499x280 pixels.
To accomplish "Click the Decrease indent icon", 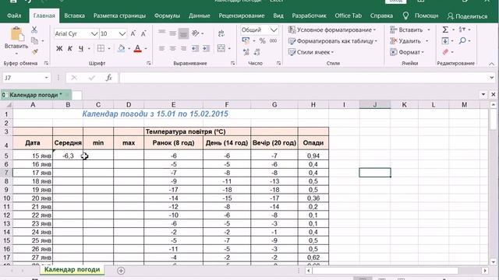I will click(x=195, y=48).
